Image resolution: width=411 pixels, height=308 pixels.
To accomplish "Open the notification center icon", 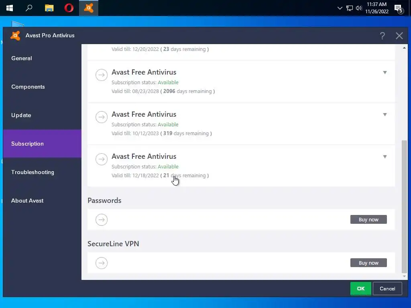I will pos(399,9).
